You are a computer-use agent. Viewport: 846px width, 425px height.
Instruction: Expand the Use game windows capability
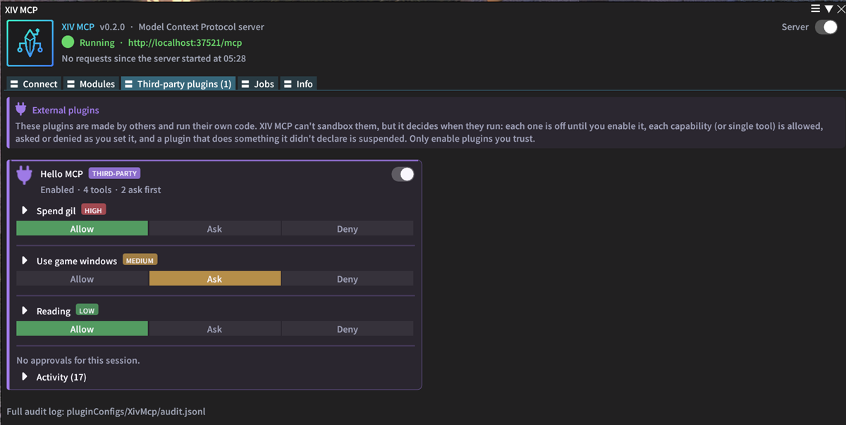point(25,260)
